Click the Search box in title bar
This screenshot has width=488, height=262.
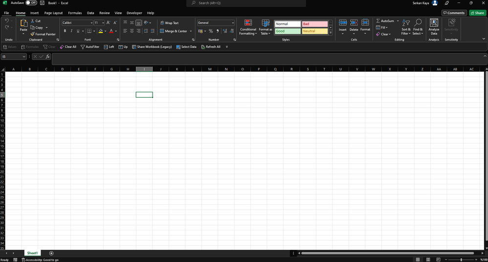[246, 3]
